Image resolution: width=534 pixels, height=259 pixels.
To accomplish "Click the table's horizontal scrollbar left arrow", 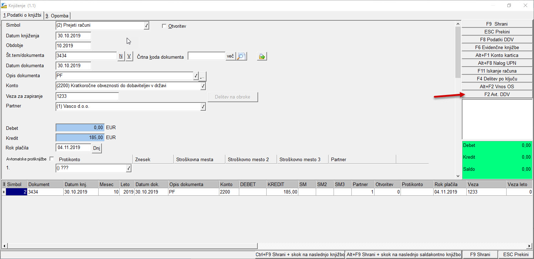I will [x=4, y=246].
